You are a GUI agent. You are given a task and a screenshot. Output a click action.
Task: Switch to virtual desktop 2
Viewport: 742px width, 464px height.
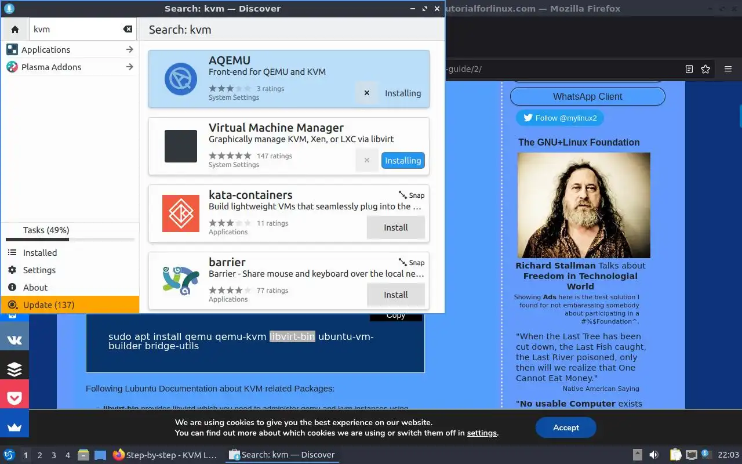click(40, 455)
